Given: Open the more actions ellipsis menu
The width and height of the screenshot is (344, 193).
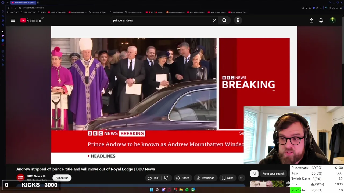Looking at the screenshot, I should [242, 178].
